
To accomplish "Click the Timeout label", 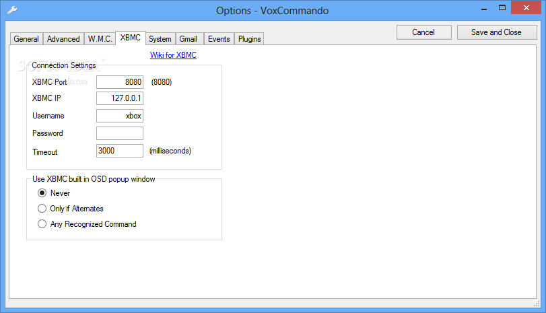I will (44, 152).
